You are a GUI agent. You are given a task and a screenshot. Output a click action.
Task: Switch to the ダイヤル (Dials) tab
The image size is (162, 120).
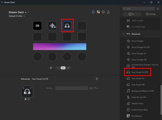pos(151,14)
